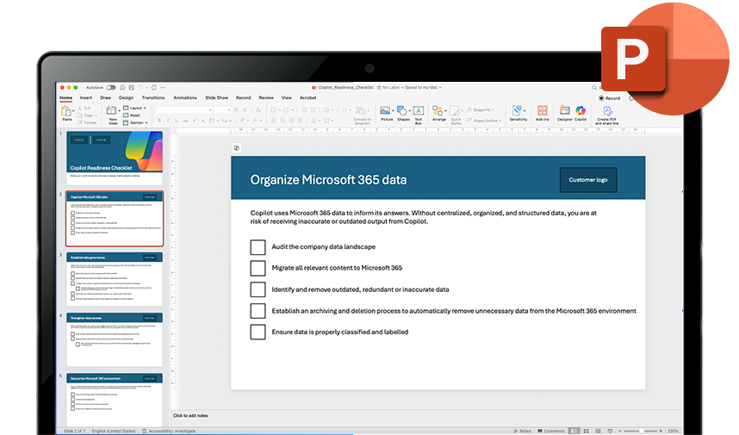Toggle the AutoSave switch

[x=110, y=87]
